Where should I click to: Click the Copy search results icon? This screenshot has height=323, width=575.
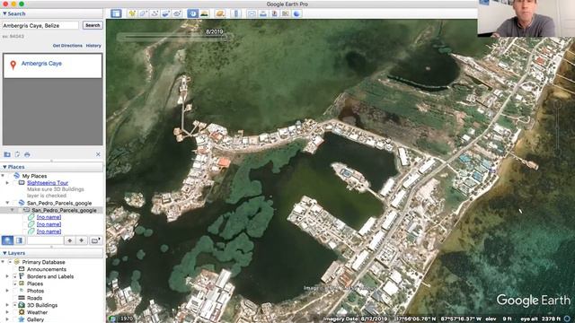click(17, 154)
